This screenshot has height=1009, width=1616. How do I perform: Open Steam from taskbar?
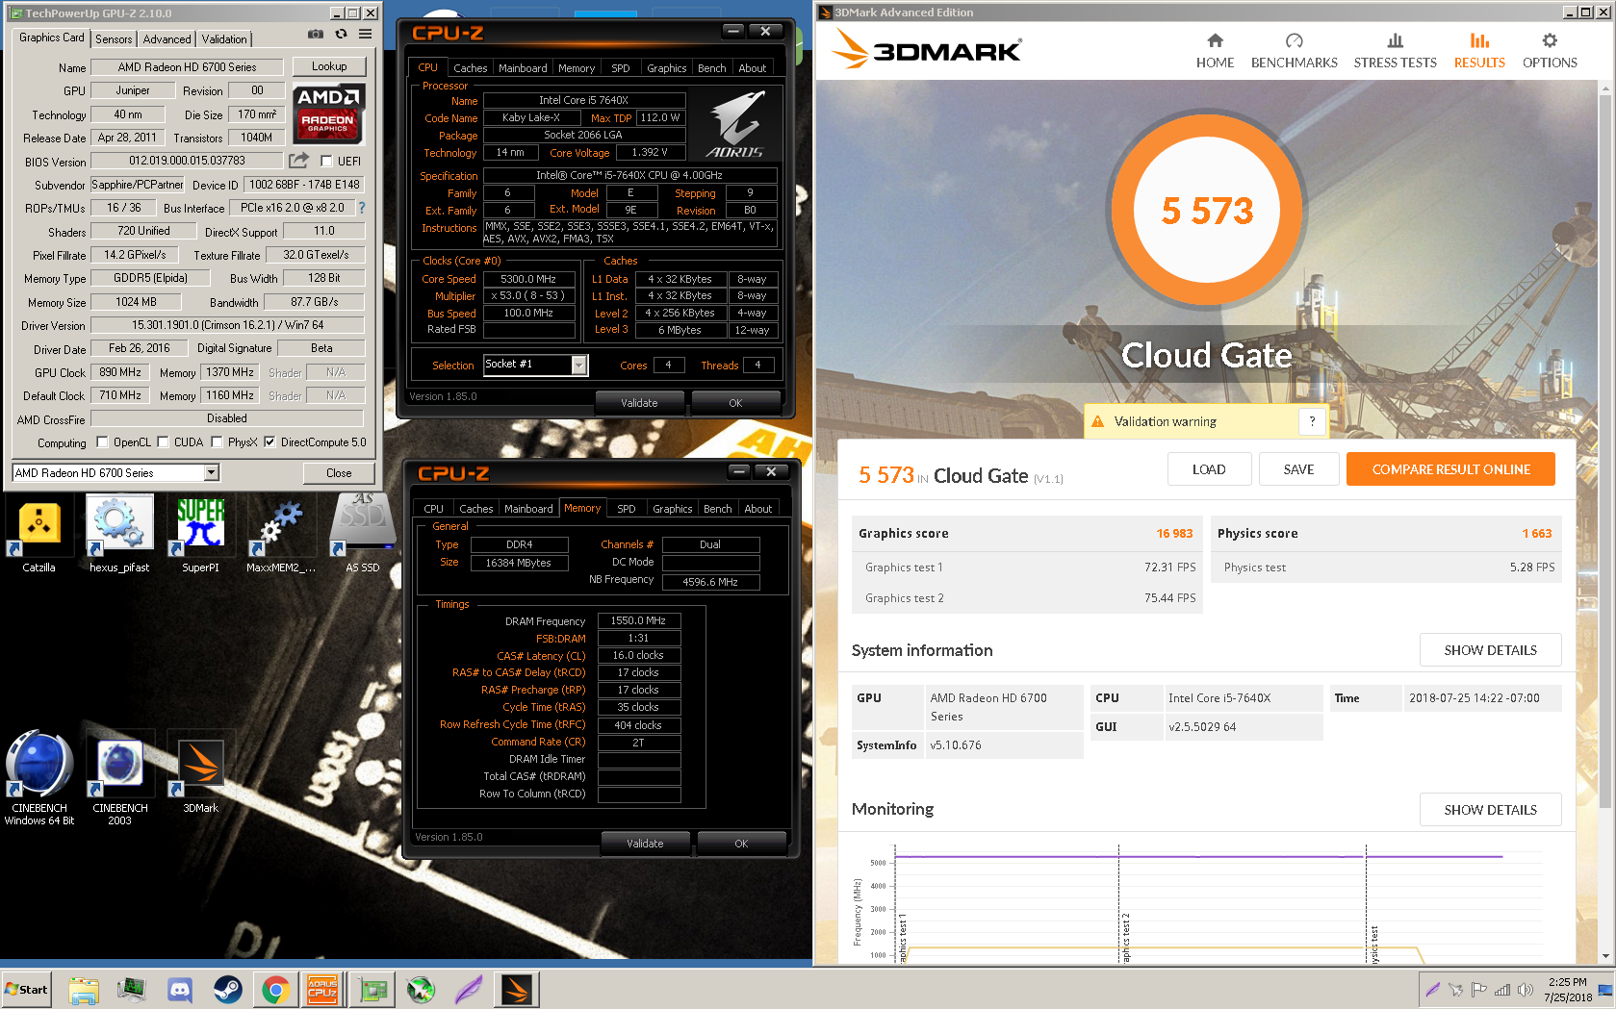point(228,990)
